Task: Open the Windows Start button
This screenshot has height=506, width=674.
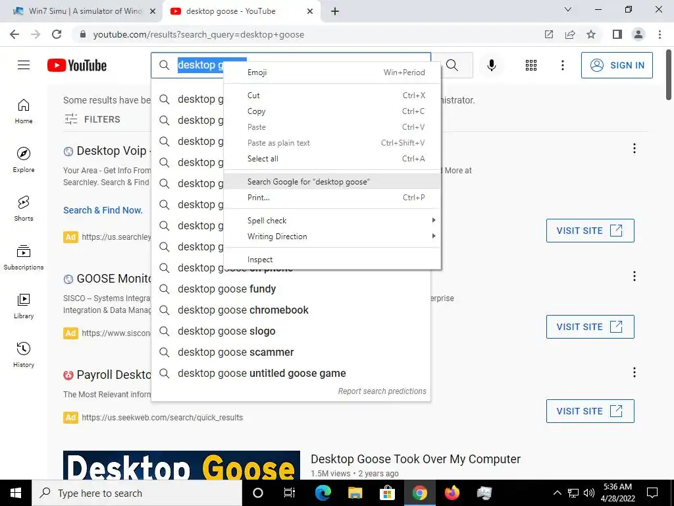Action: [x=16, y=493]
